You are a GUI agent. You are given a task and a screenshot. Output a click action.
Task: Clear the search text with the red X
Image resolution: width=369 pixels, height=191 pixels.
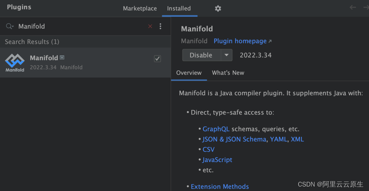pos(150,26)
